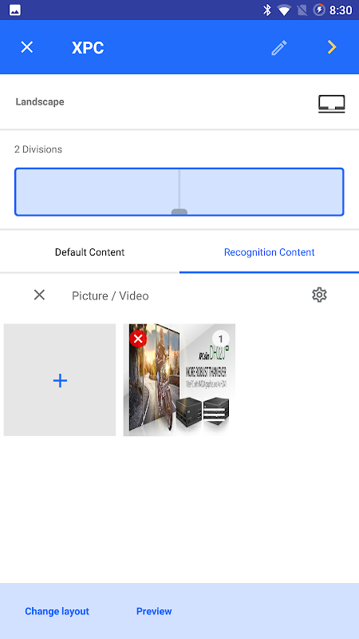359x639 pixels.
Task: Tap the landscape screen orientation icon
Action: tap(332, 104)
